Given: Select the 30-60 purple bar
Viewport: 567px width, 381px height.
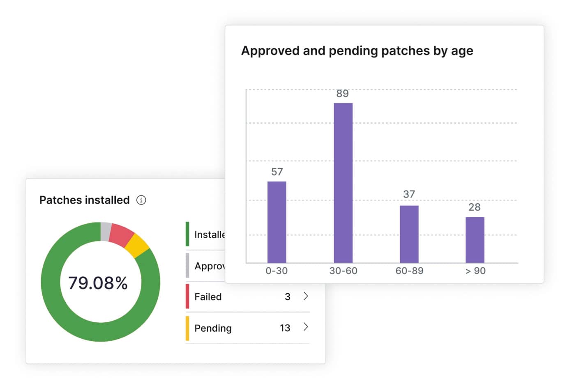Looking at the screenshot, I should 343,183.
